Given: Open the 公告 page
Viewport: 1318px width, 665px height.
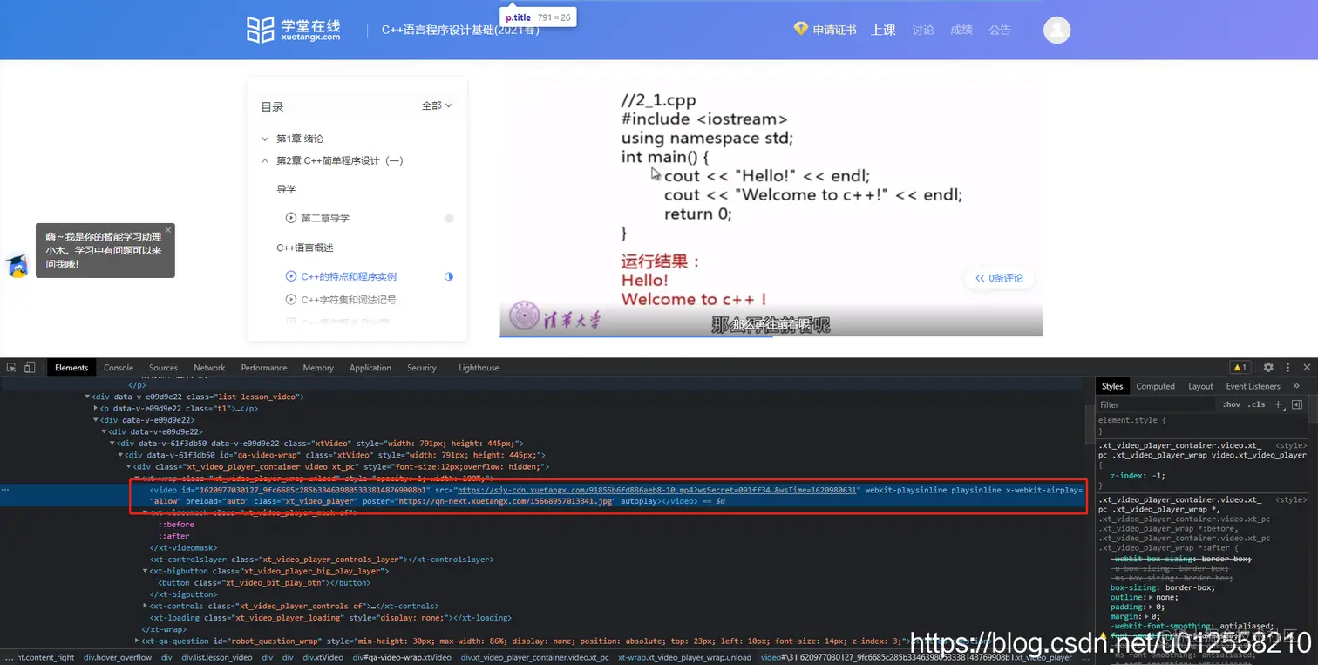Looking at the screenshot, I should 1000,30.
